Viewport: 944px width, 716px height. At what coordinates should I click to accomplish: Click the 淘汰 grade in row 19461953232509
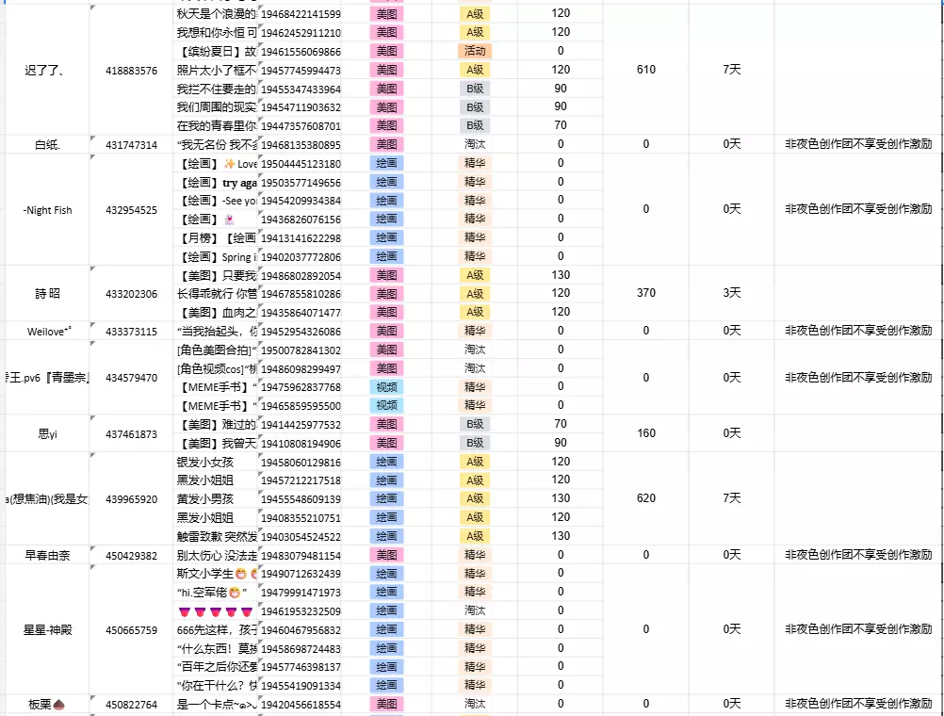pyautogui.click(x=475, y=610)
